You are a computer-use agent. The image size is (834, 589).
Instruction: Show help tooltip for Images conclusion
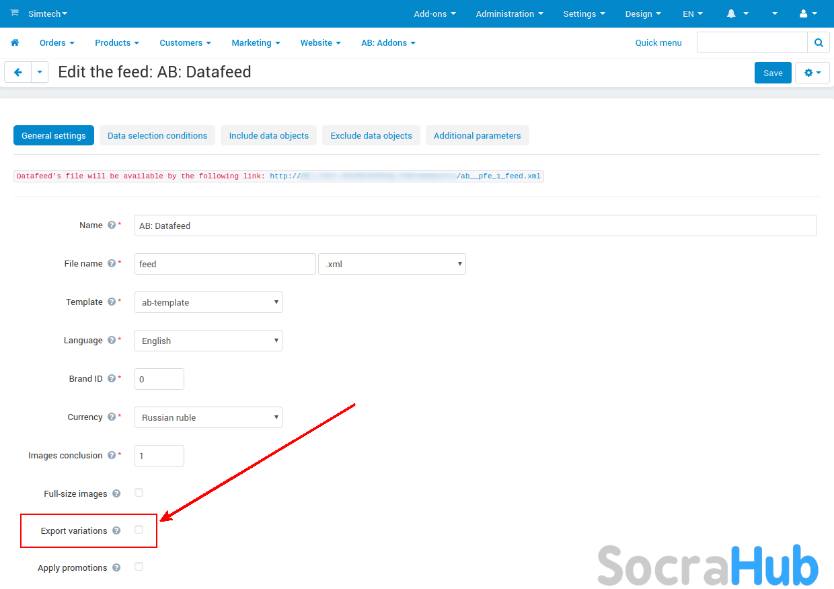(x=112, y=455)
